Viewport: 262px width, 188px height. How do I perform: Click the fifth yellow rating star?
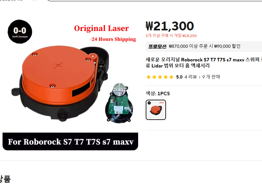click(171, 77)
